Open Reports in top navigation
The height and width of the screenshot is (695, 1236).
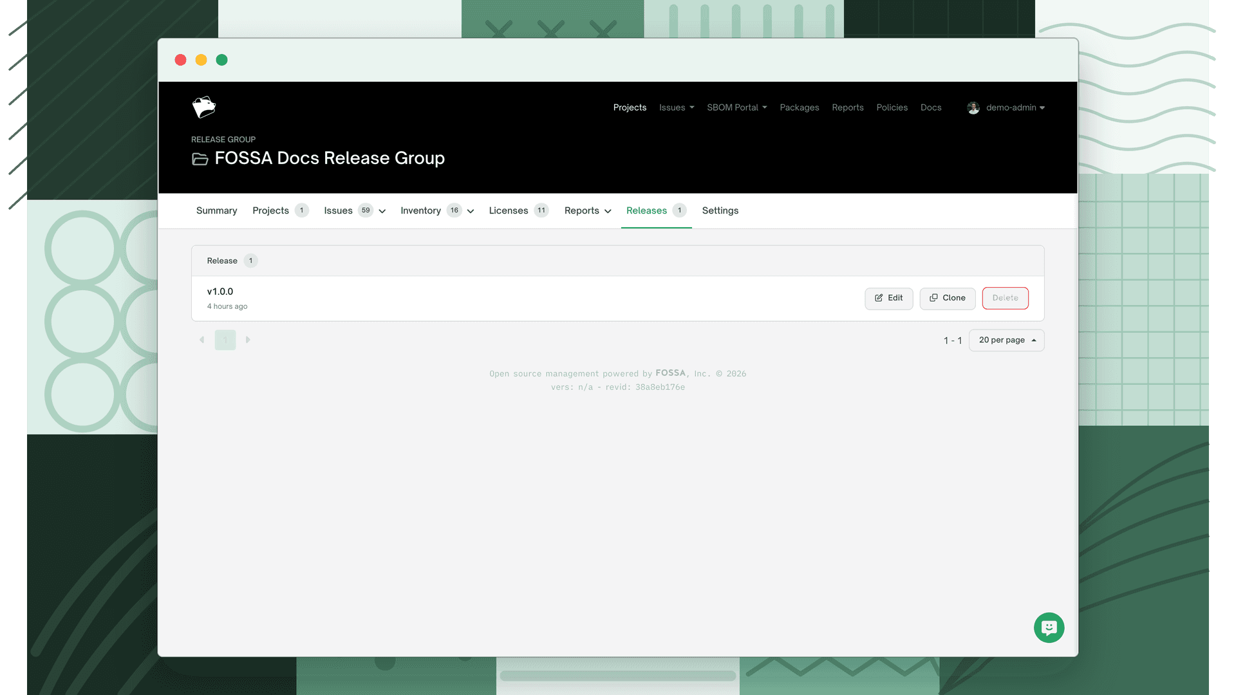(848, 107)
